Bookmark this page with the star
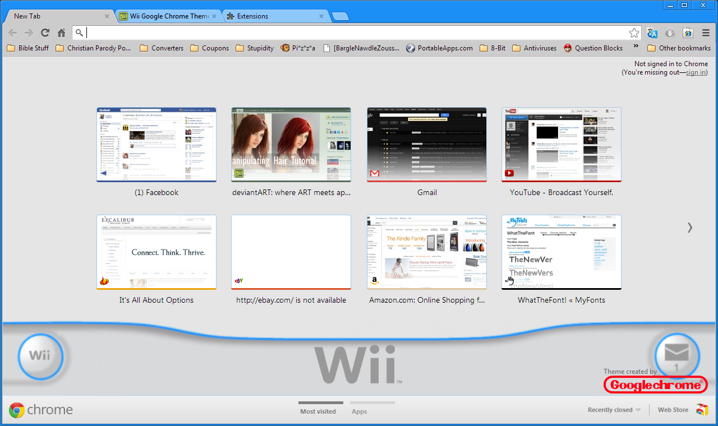The image size is (718, 426). point(634,33)
